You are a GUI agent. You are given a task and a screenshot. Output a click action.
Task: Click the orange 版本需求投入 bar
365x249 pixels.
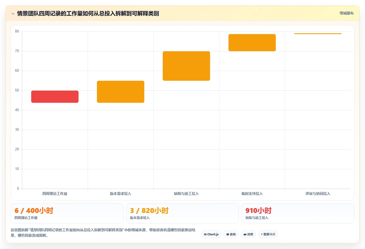120,92
